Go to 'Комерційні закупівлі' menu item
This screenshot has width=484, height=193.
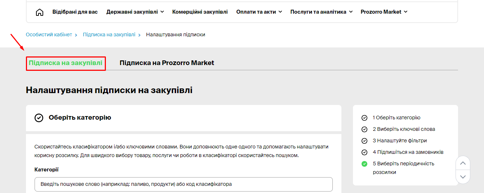[200, 12]
